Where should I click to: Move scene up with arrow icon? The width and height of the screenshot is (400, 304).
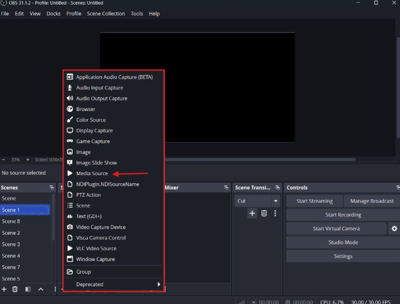coord(41,289)
